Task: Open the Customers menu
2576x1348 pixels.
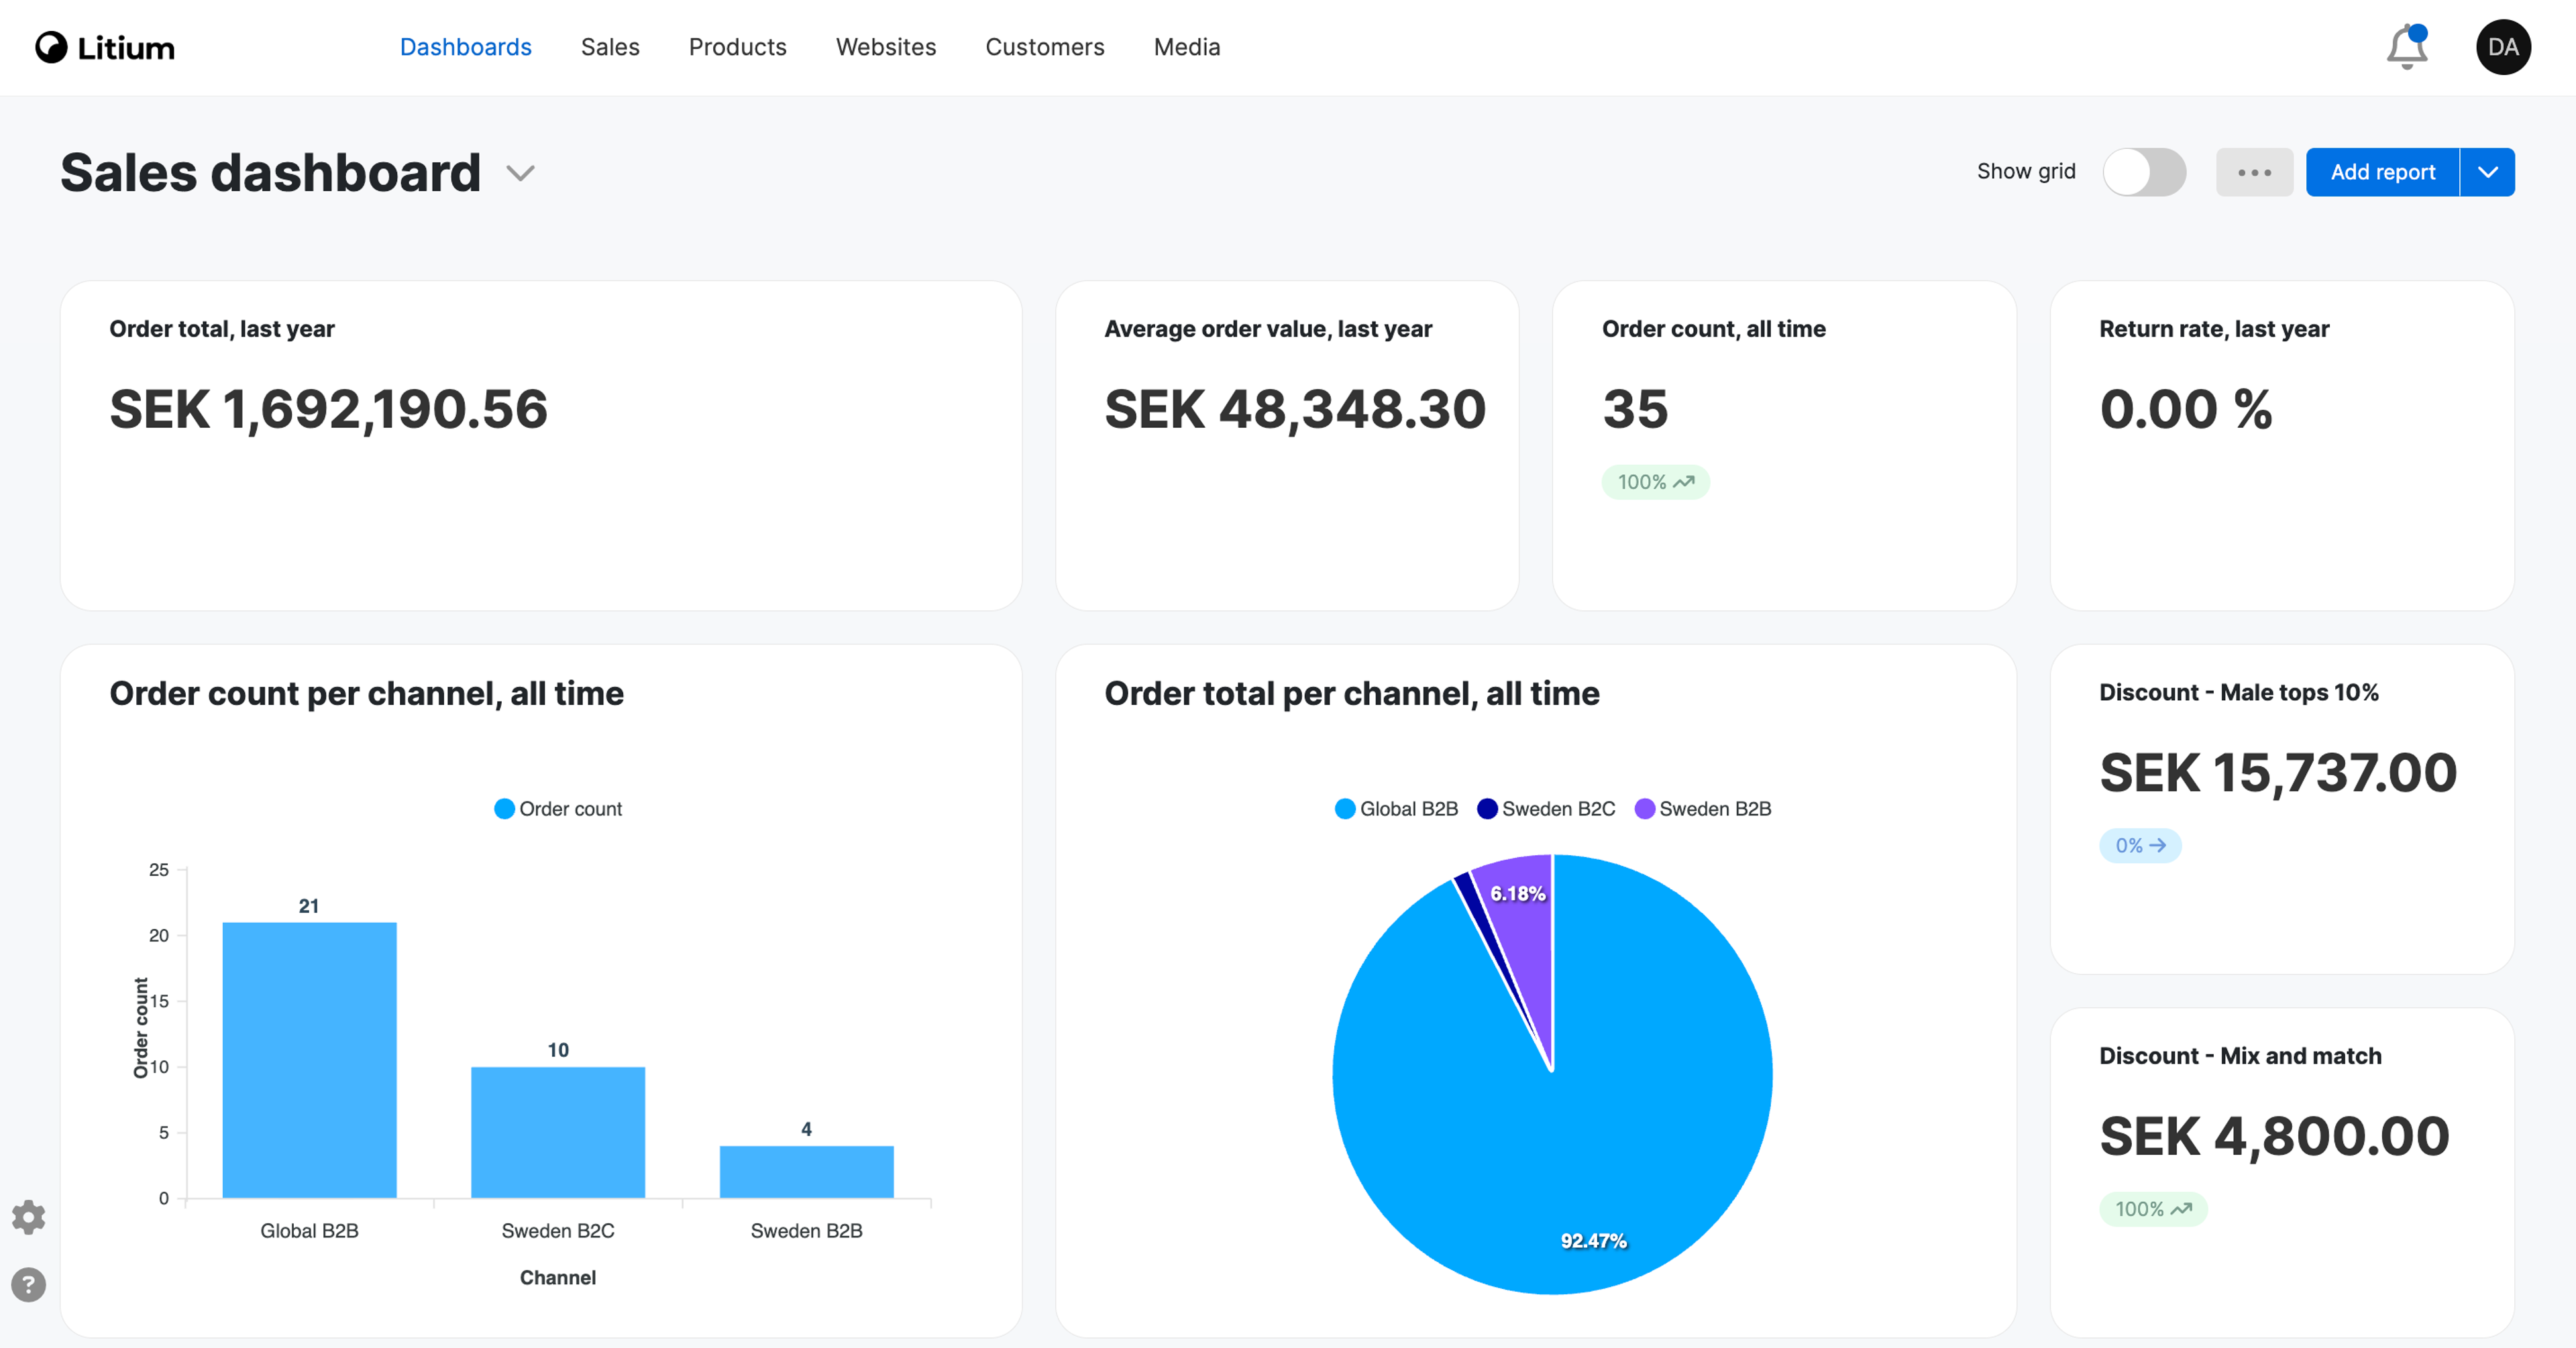Action: (x=1045, y=47)
